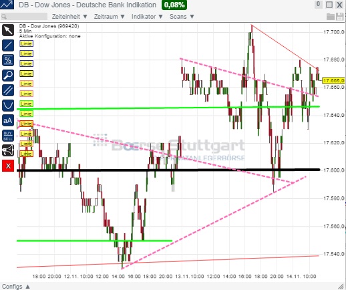Maximize the chart window
The image size is (346, 290).
pos(329,5)
